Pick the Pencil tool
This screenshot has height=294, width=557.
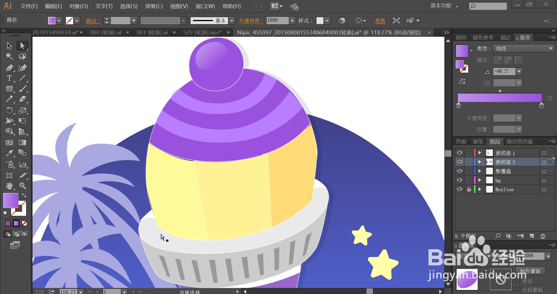(9, 99)
